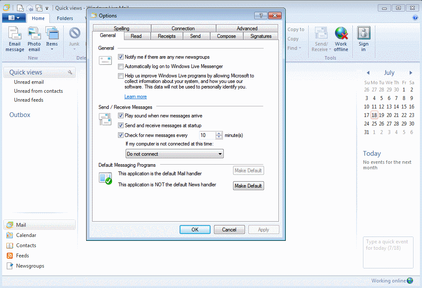This screenshot has height=288, width=422.
Task: Click the Email message icon
Action: (14, 33)
